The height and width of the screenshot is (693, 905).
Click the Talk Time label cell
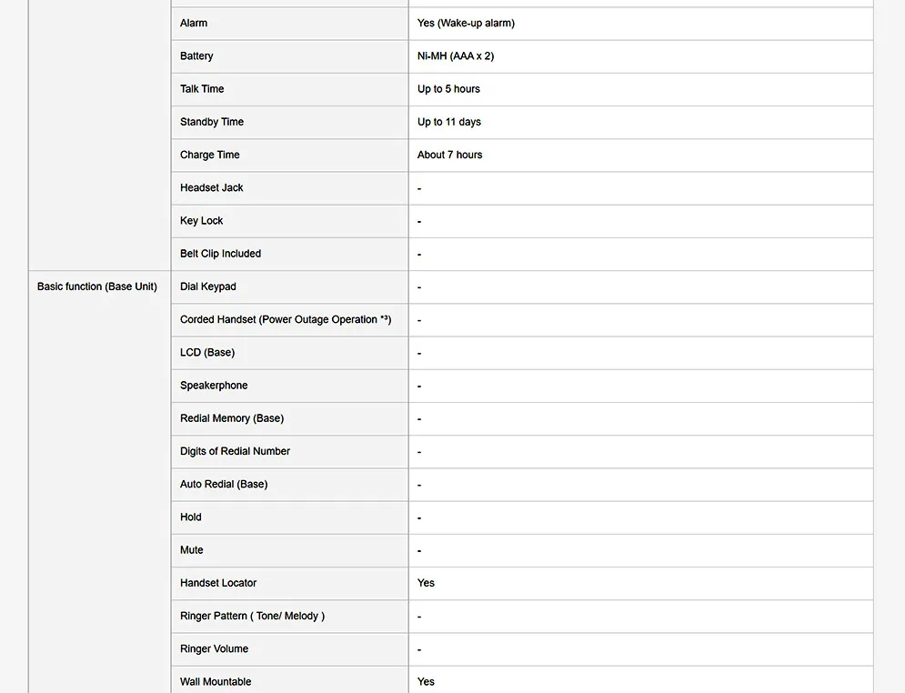[202, 89]
